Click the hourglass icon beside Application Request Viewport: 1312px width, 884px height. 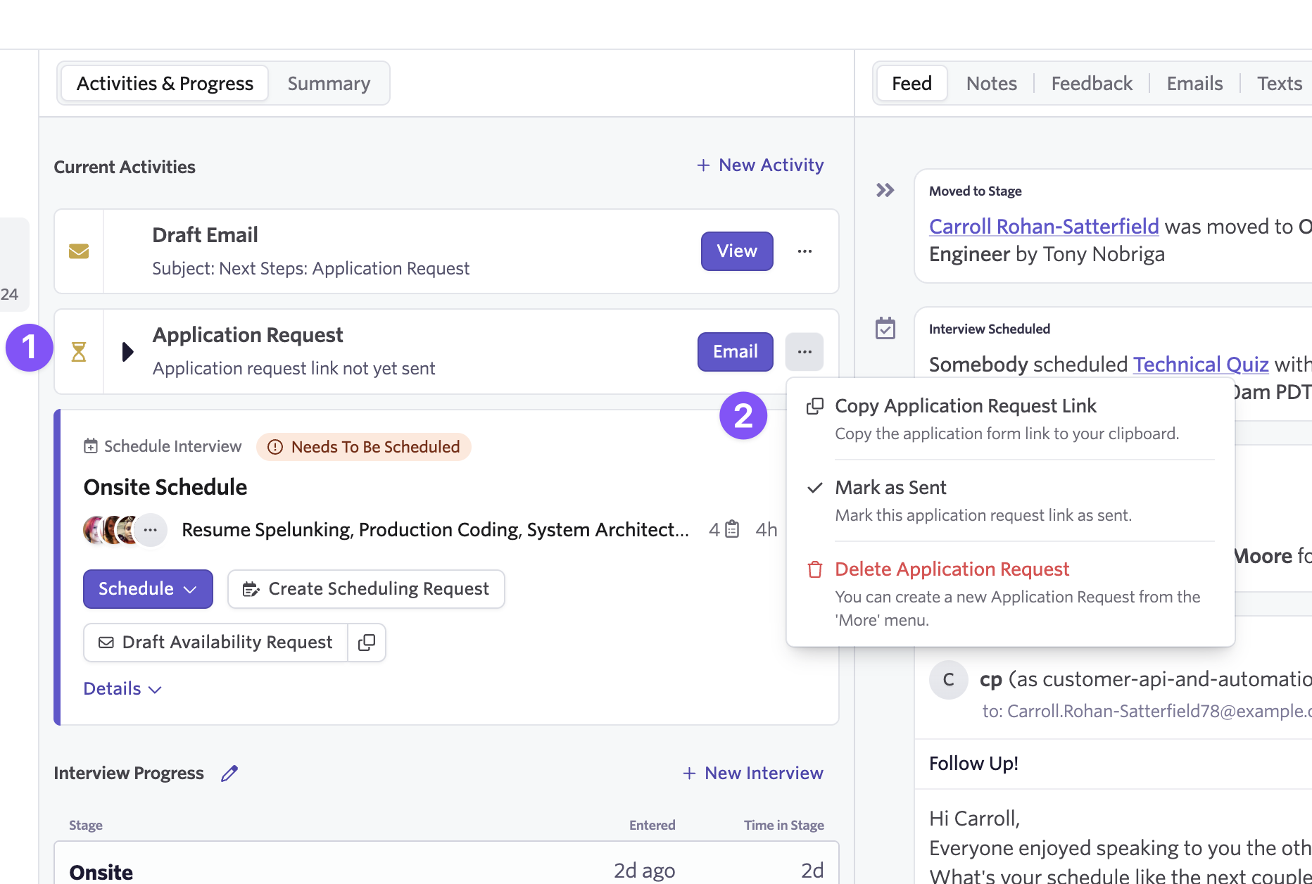(x=79, y=351)
